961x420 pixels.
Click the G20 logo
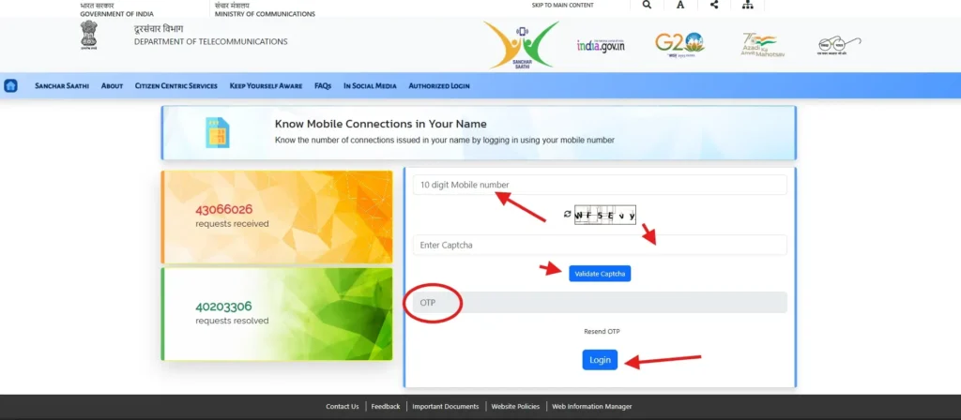tap(679, 43)
